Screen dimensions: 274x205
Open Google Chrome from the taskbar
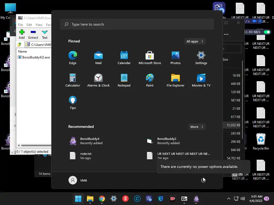tap(102, 199)
